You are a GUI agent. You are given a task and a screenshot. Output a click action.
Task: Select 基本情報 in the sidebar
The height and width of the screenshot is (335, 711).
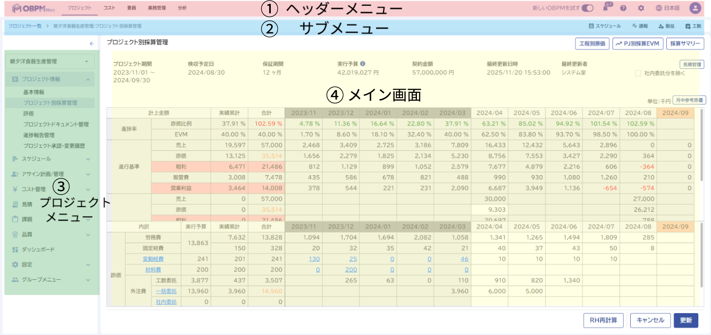pos(34,92)
